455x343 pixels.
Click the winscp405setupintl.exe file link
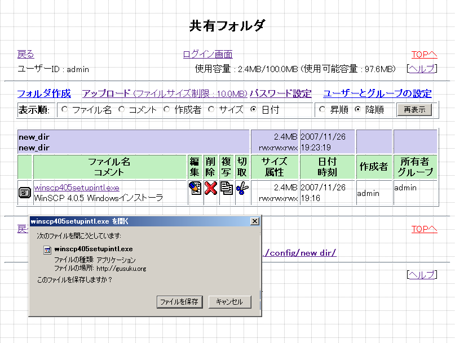[77, 188]
